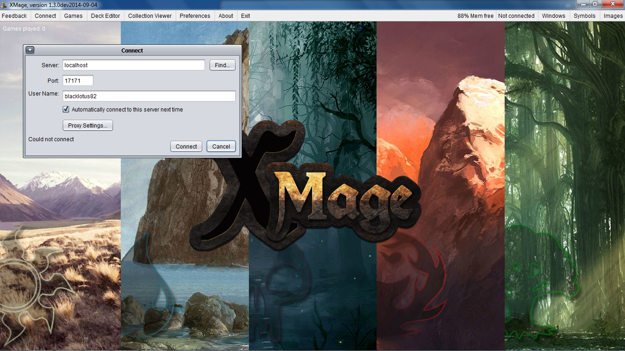Click Connect in the top menu bar

(45, 16)
